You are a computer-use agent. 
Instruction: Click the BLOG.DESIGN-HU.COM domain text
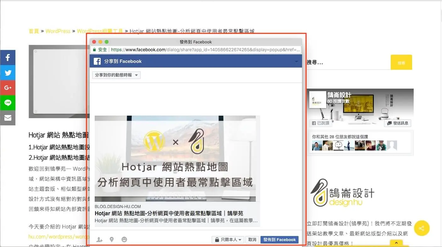[118, 206]
